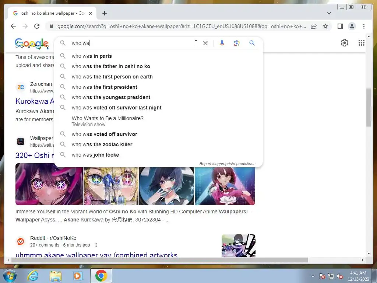Open the '320+ Oshi' result link

35,156
